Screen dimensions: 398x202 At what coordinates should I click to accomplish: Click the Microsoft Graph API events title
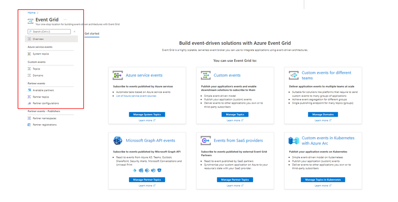point(151,140)
